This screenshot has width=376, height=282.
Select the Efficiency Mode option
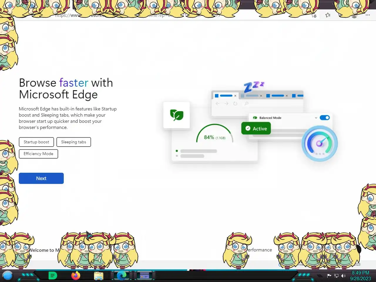(x=38, y=154)
